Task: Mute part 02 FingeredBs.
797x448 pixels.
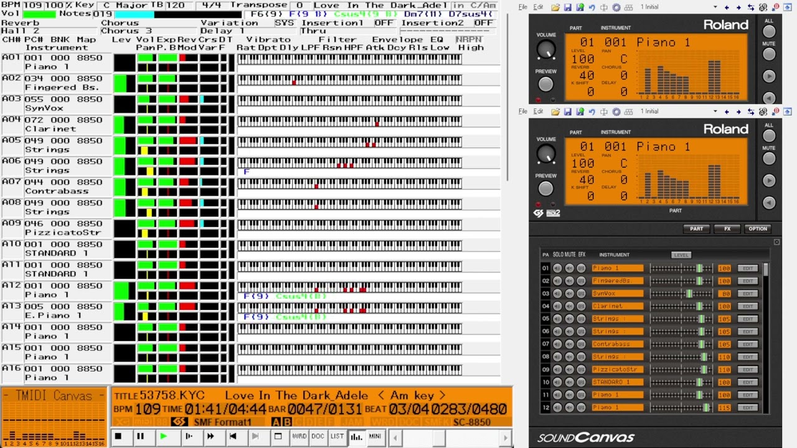Action: coord(569,281)
